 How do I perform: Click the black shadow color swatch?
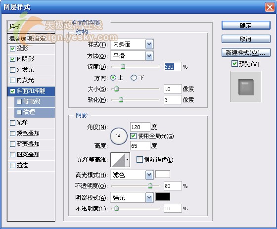click(x=163, y=197)
